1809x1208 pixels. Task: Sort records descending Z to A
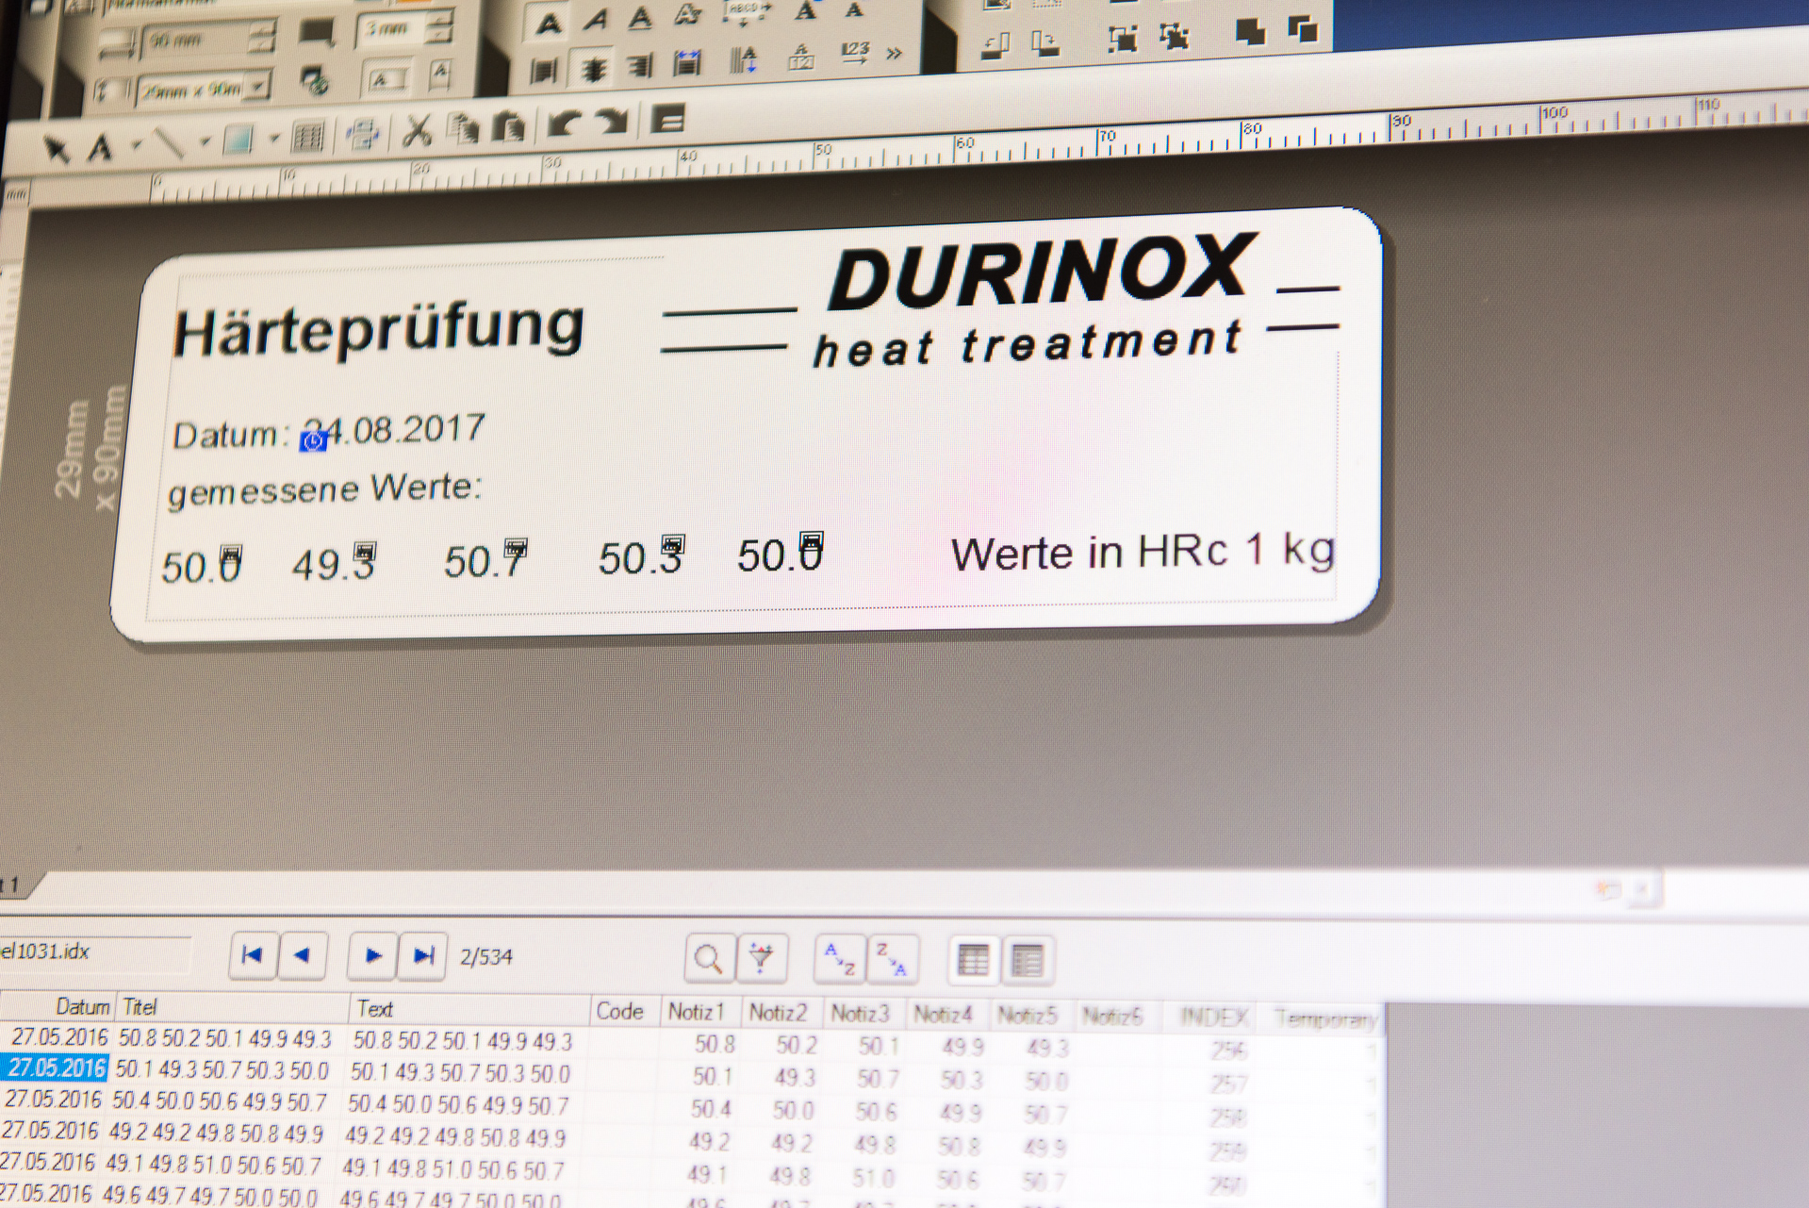(x=891, y=960)
